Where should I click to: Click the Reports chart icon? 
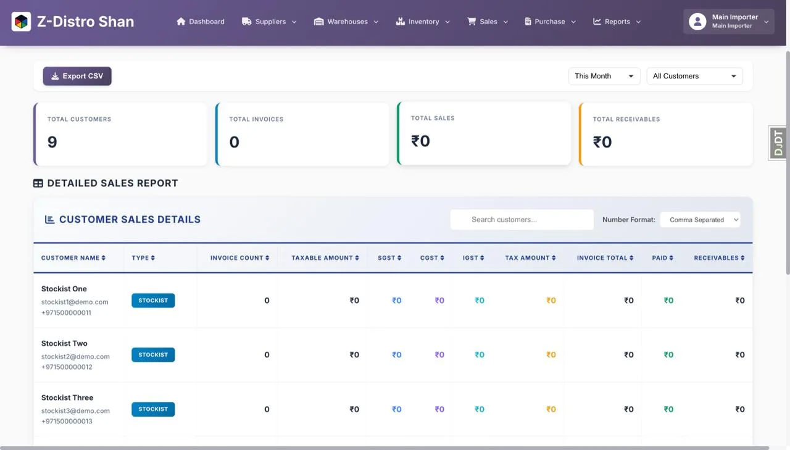(x=597, y=22)
